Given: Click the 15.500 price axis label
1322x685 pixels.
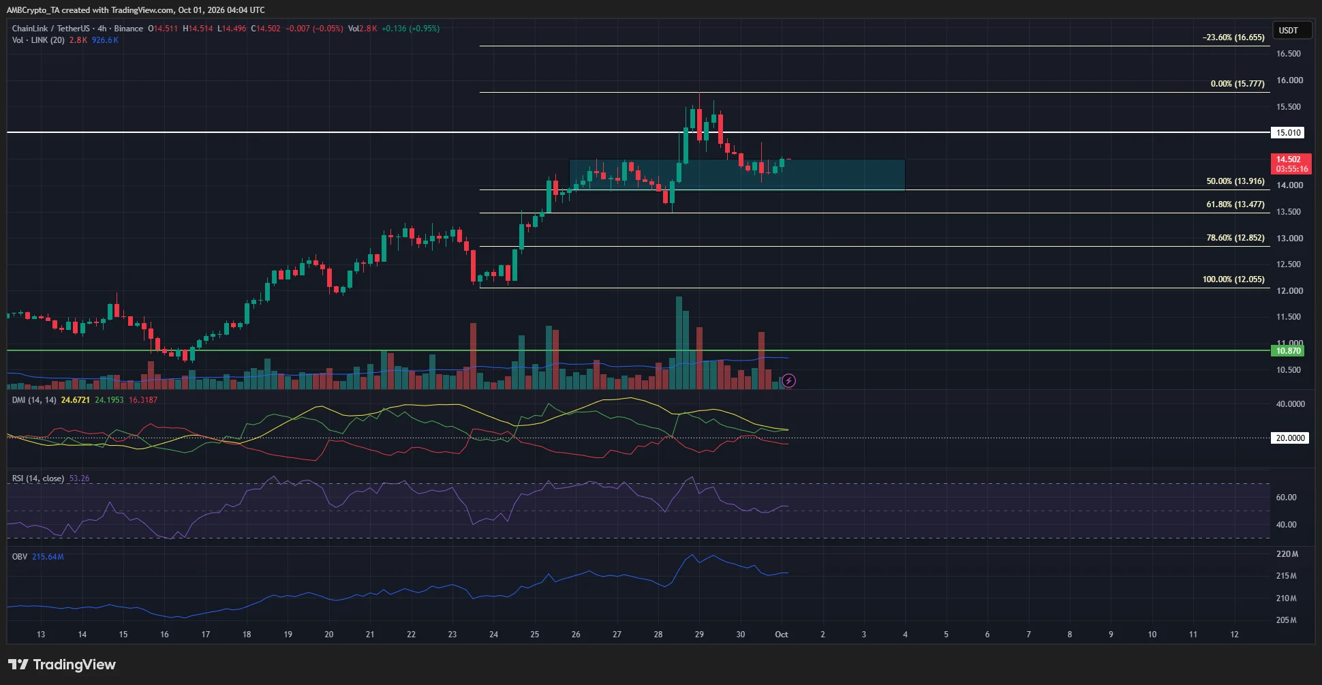Looking at the screenshot, I should [1288, 107].
